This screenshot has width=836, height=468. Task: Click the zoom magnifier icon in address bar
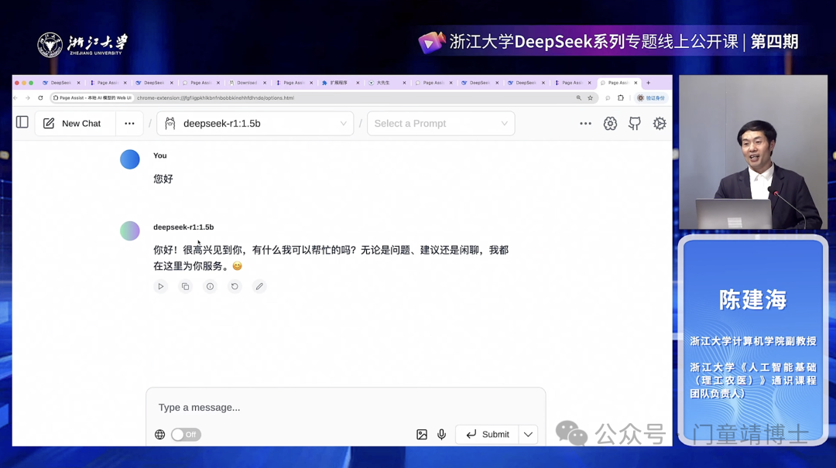point(578,97)
